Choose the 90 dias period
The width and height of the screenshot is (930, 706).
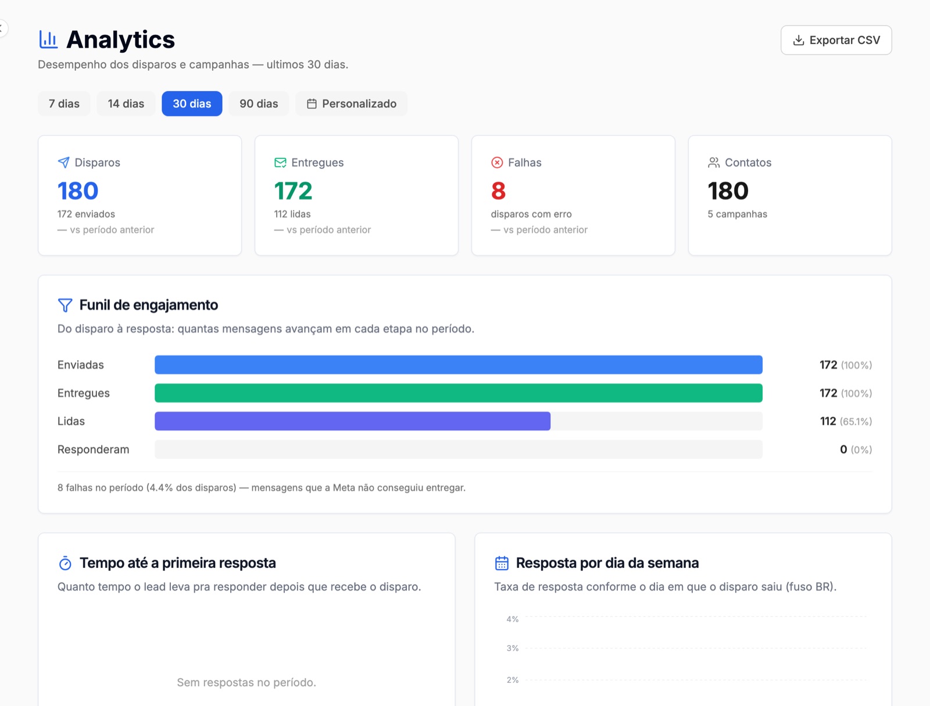pos(259,104)
